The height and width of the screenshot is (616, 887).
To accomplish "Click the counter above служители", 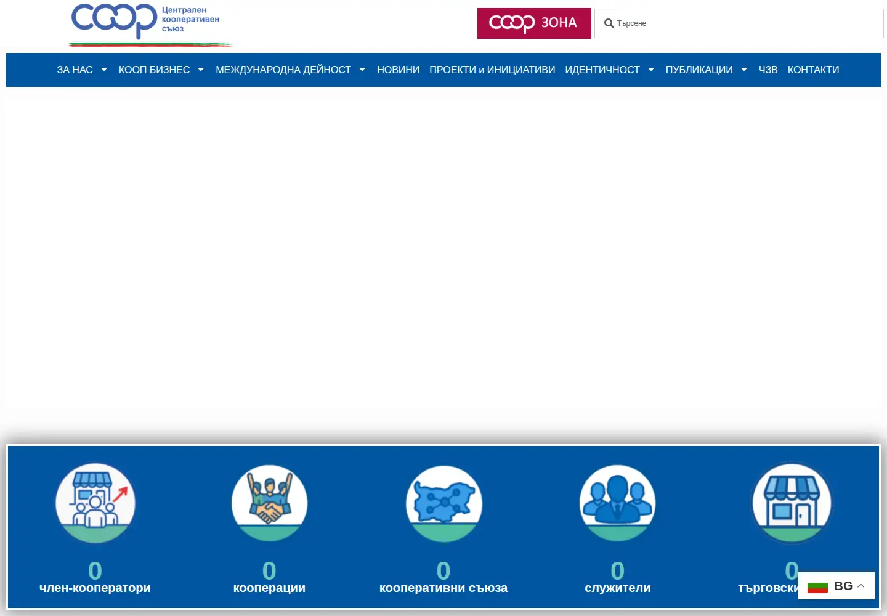I will pyautogui.click(x=618, y=570).
